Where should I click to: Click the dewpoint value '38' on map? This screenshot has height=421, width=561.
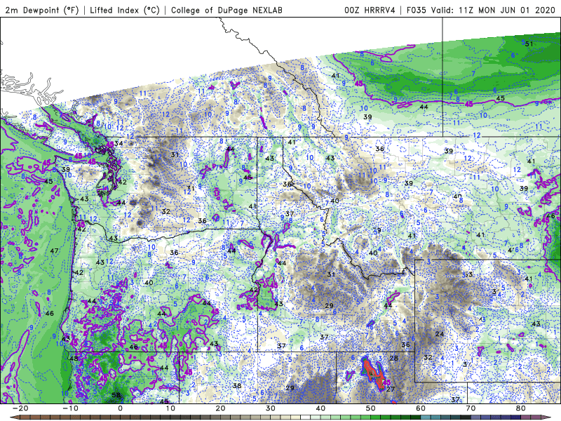(x=237, y=386)
